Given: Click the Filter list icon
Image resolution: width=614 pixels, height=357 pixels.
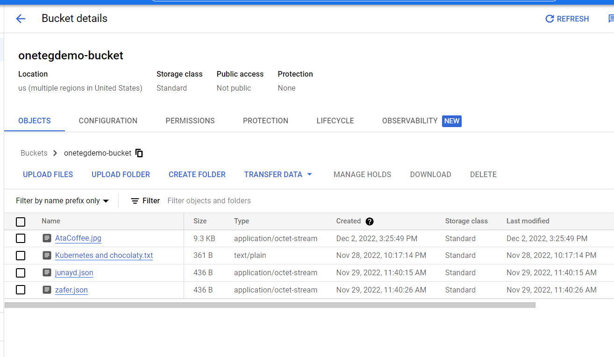Looking at the screenshot, I should (x=135, y=201).
